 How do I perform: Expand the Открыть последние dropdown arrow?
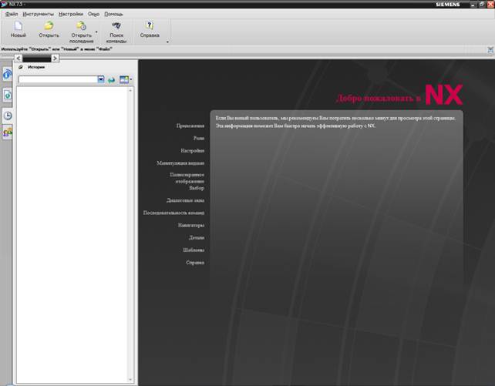click(96, 32)
